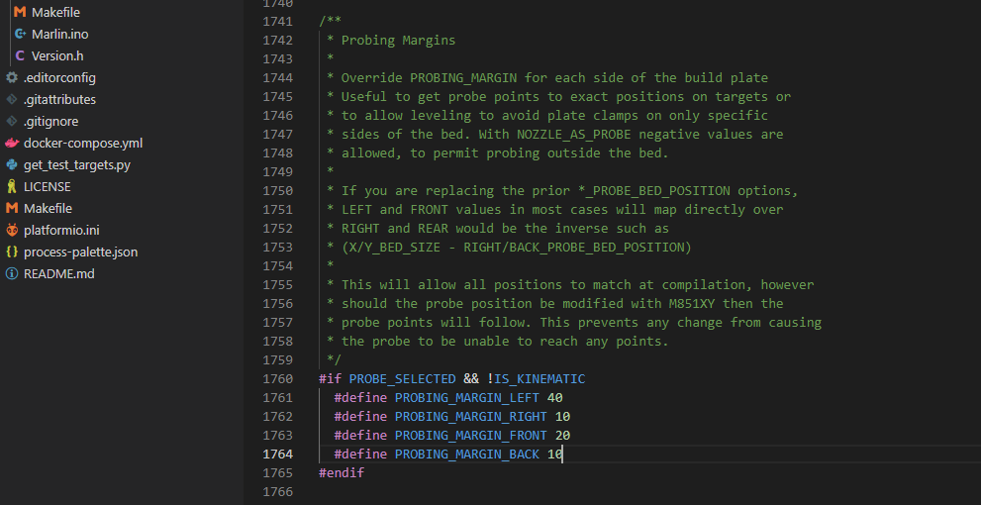Click IS_KINEMATIC in the #if condition
981x505 pixels.
pos(540,379)
